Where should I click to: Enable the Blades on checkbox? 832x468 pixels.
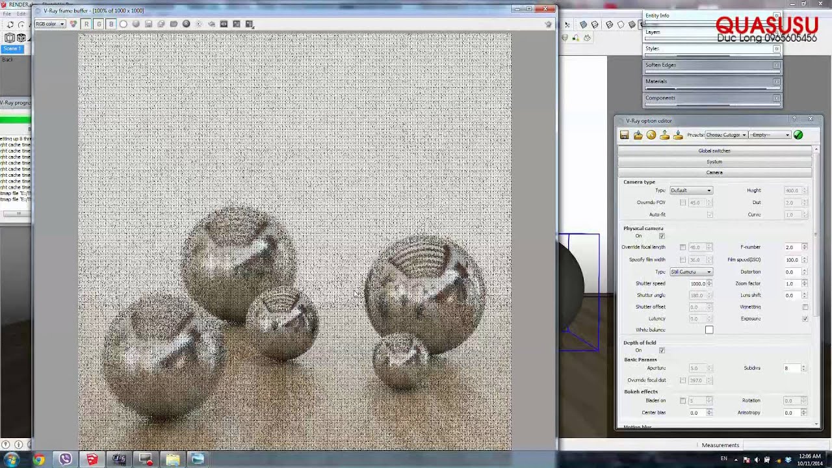(x=682, y=400)
